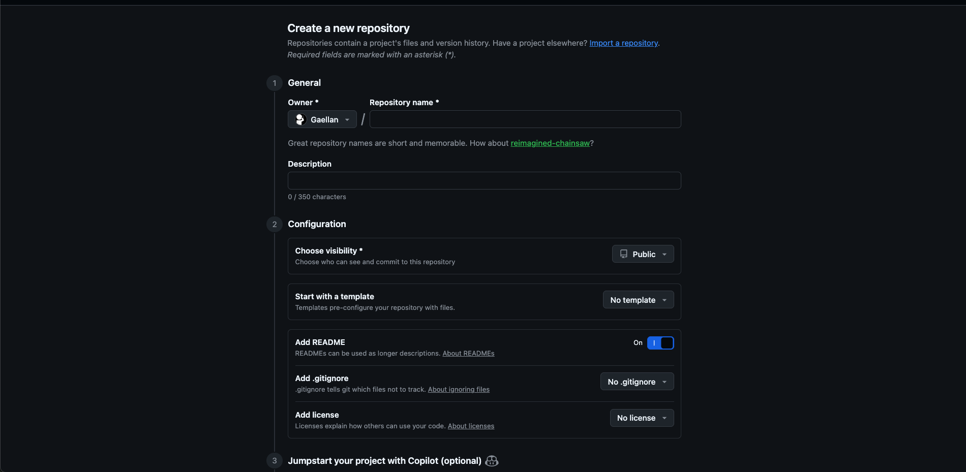Click the repository book icon in visibility selector
The height and width of the screenshot is (472, 966).
click(624, 254)
